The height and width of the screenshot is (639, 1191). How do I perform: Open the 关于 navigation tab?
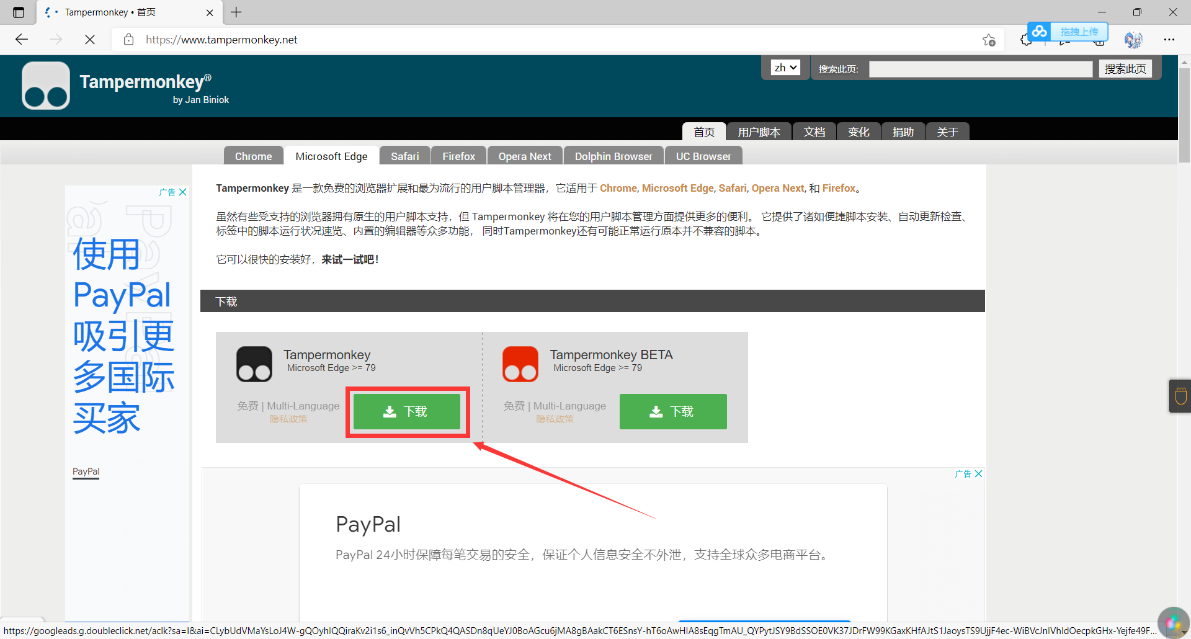point(948,132)
